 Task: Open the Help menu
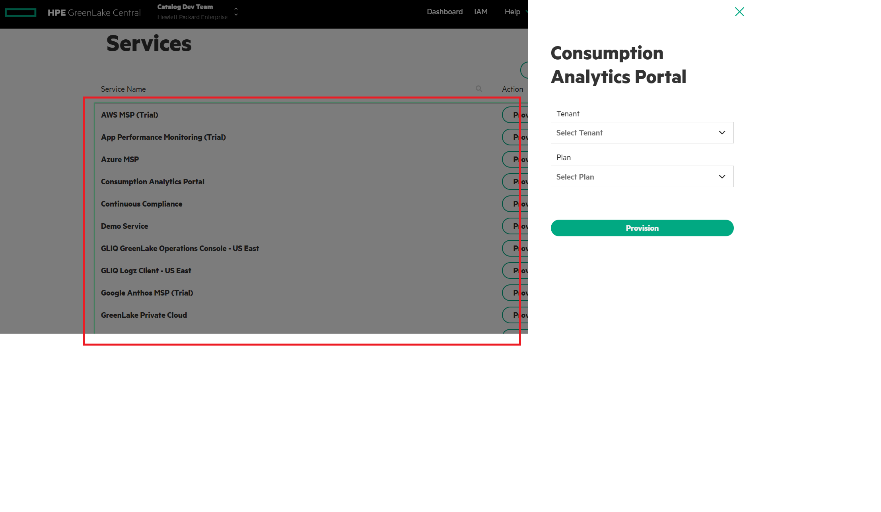pyautogui.click(x=512, y=12)
